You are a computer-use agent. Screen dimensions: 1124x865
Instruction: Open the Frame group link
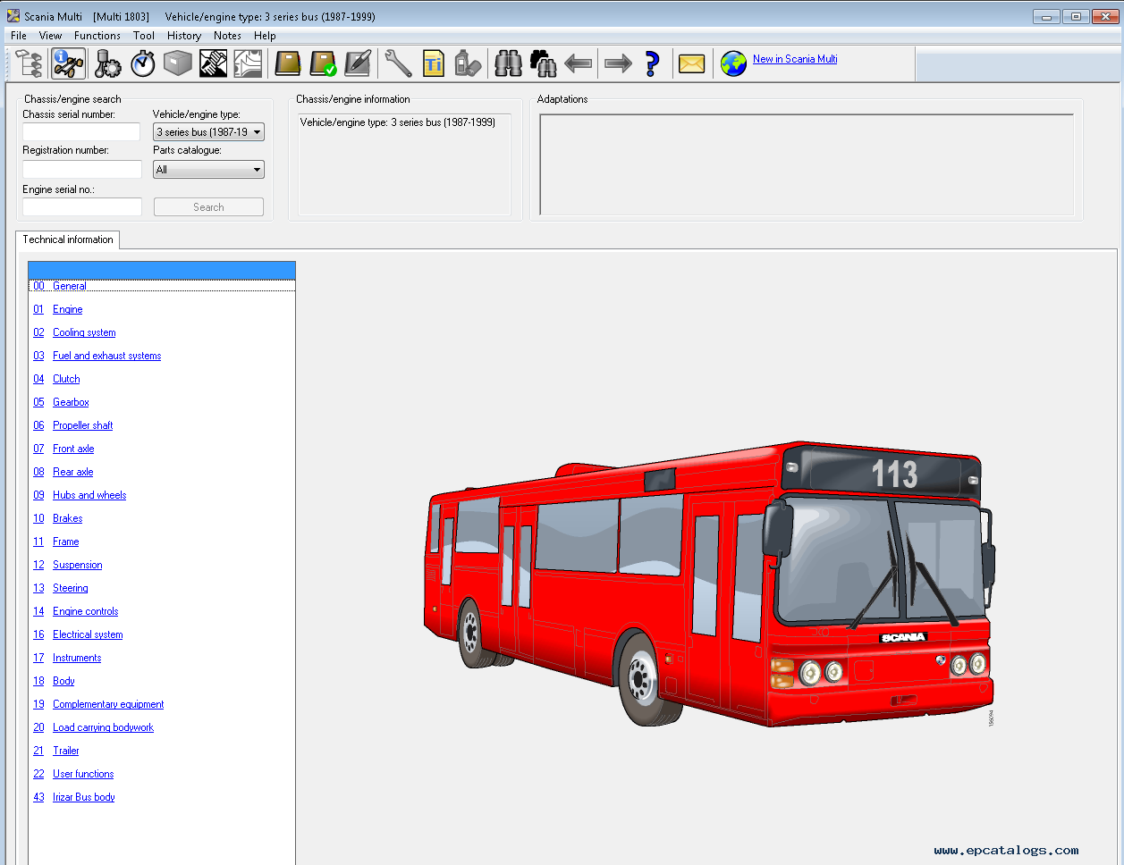click(66, 542)
